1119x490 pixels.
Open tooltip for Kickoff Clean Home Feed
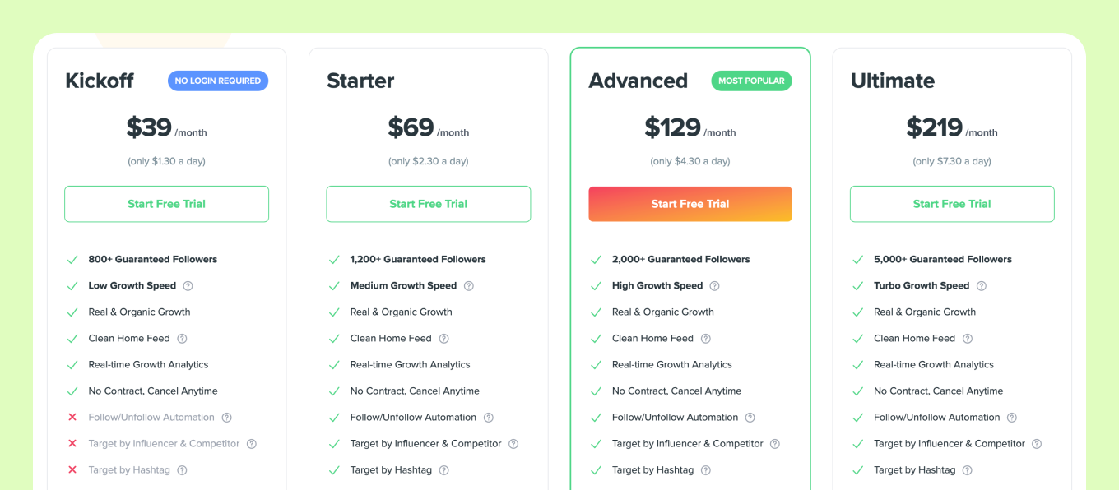182,339
